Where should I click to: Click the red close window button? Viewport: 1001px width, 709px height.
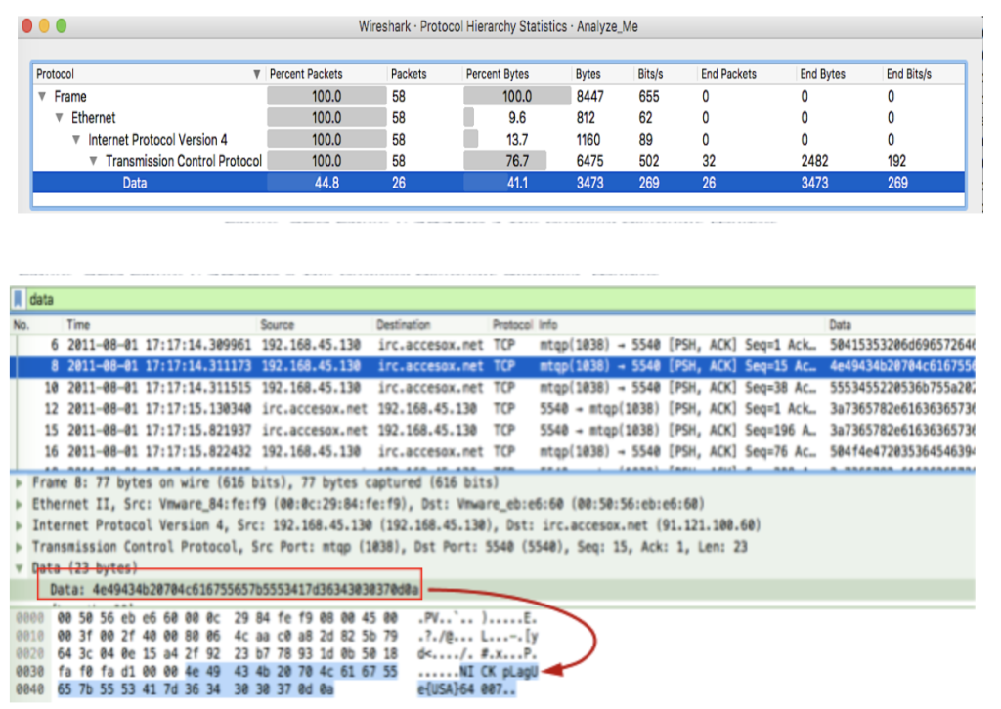point(26,26)
